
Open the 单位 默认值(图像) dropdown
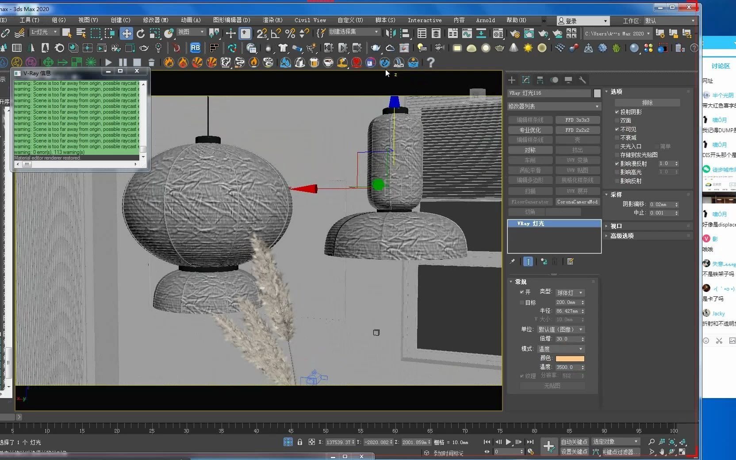[560, 330]
